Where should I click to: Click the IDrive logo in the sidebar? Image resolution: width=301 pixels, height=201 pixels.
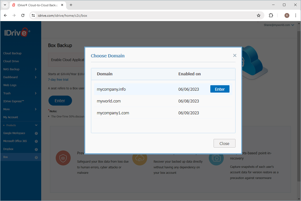17,32
